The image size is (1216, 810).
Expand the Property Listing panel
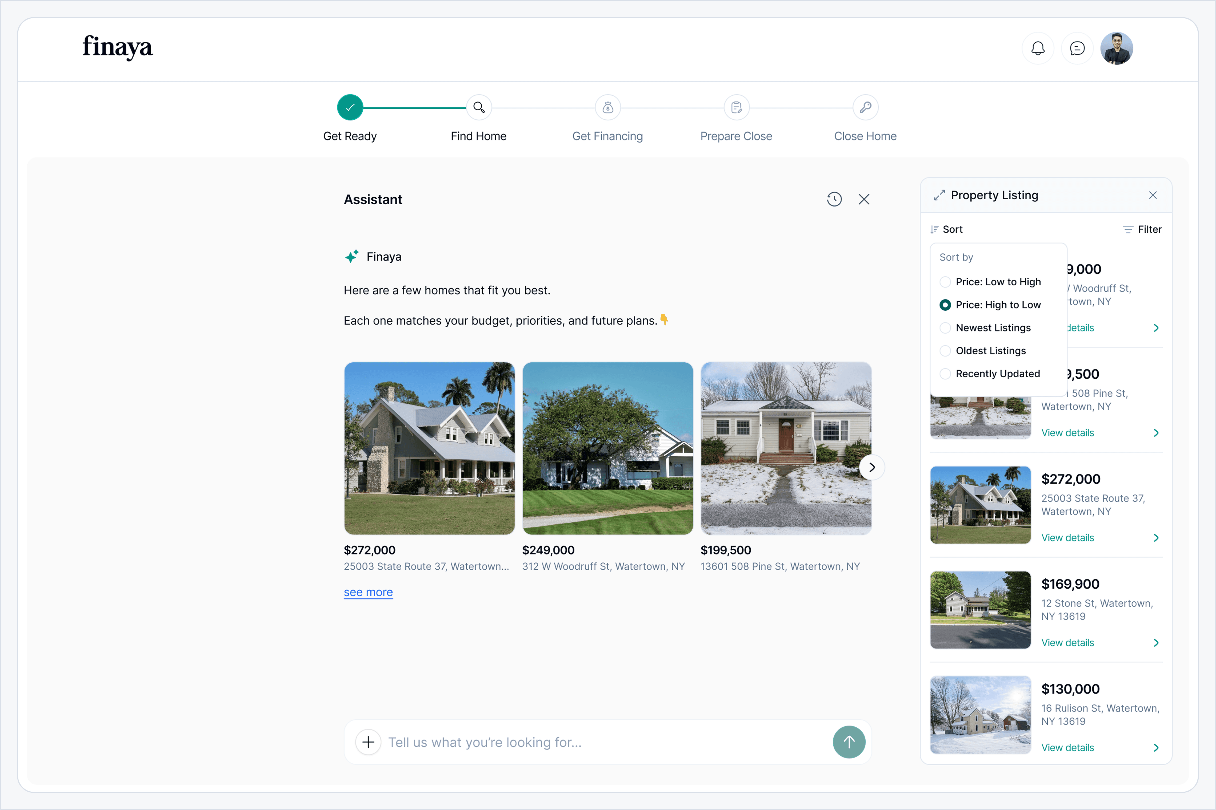pos(939,195)
